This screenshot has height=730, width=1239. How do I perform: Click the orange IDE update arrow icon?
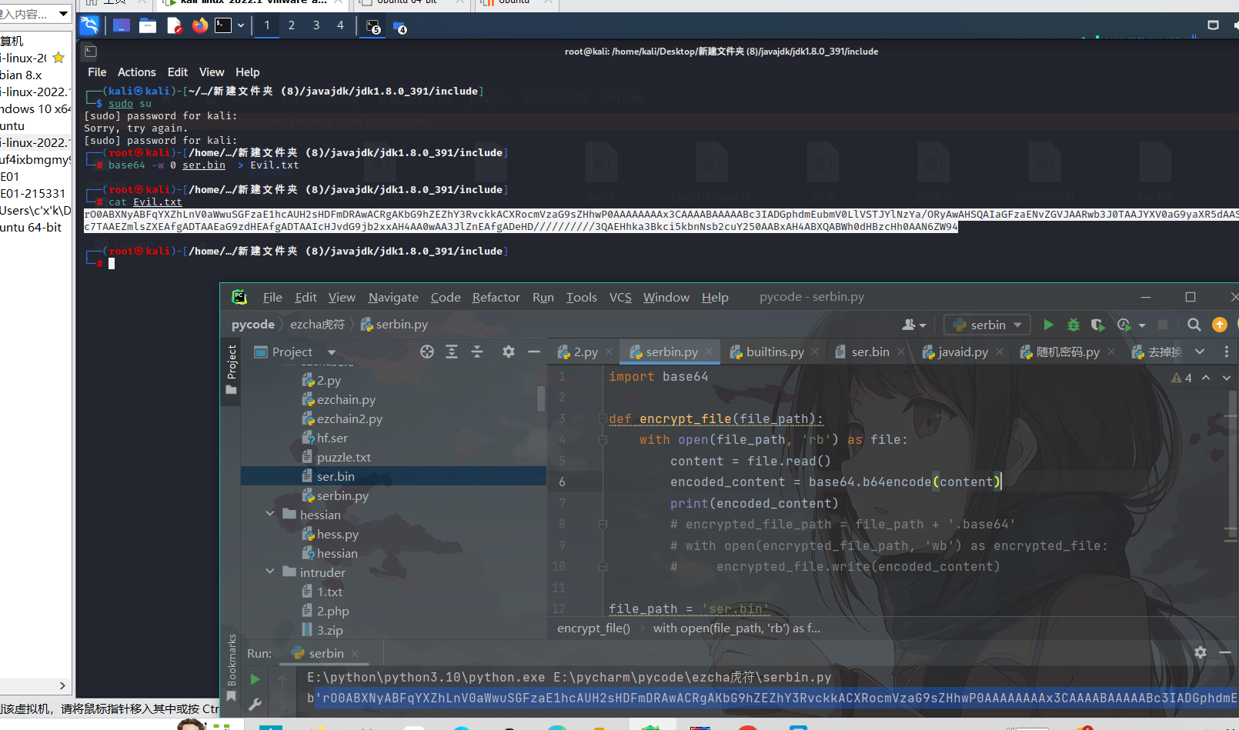[x=1219, y=325]
